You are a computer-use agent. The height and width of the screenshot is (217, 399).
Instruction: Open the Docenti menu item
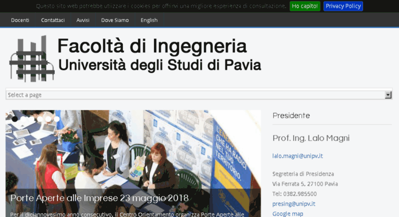pos(20,20)
